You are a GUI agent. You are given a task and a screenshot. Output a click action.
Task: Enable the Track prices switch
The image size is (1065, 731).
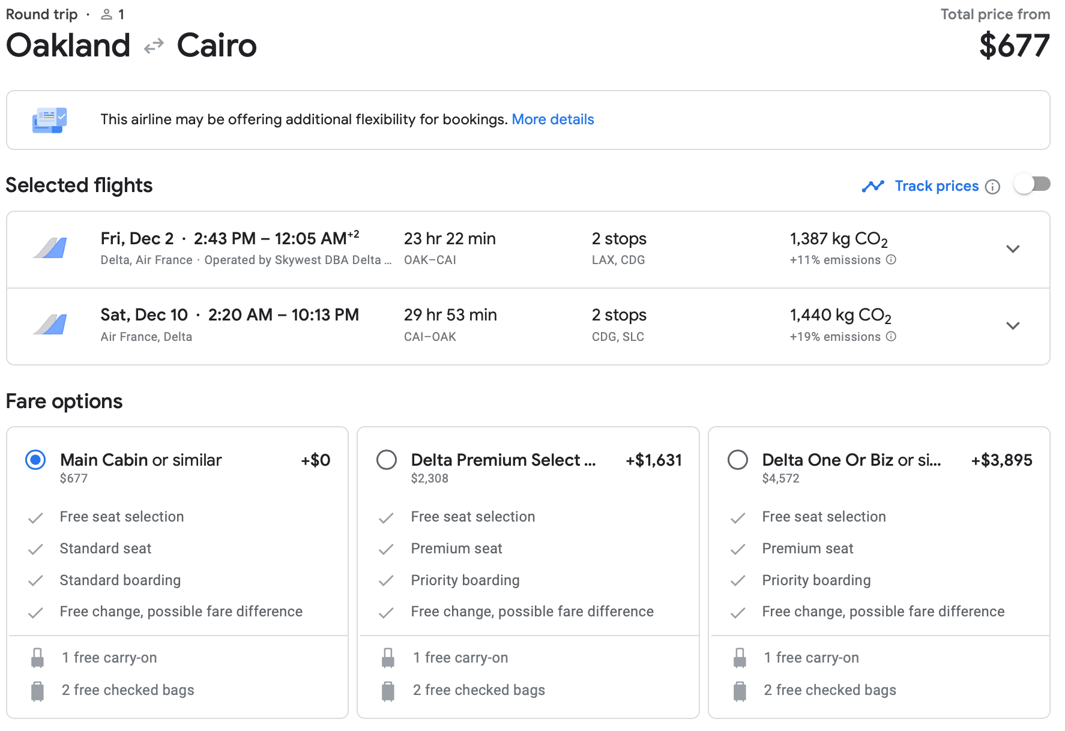pyautogui.click(x=1032, y=185)
